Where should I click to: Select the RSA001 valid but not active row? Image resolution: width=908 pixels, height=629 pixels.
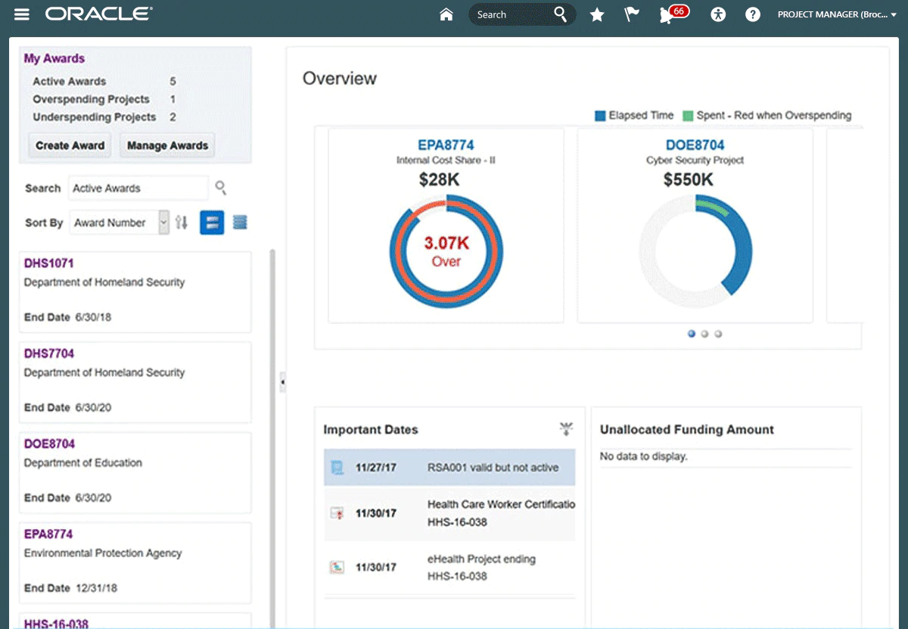tap(449, 468)
